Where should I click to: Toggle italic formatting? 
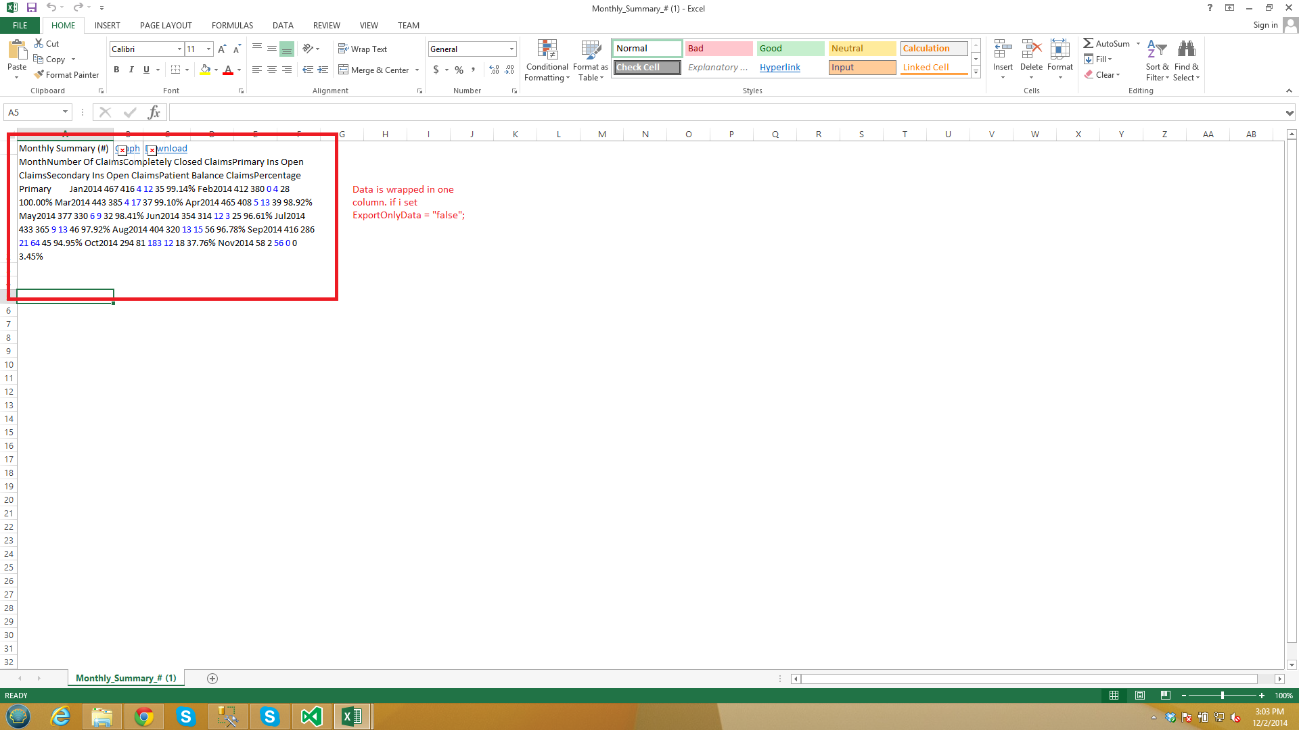click(131, 70)
